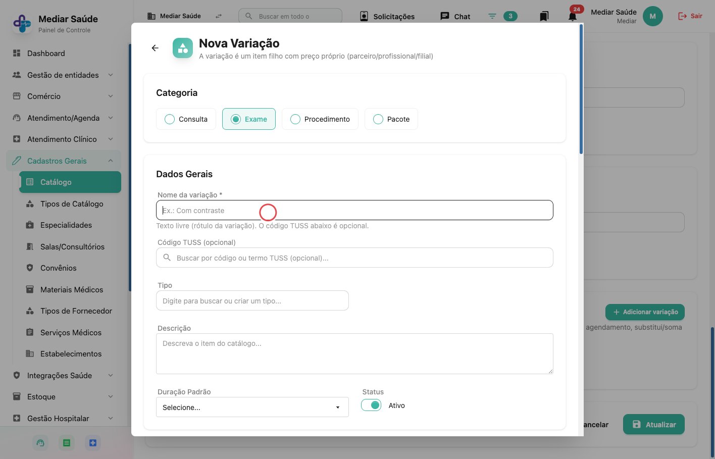Click the M user avatar

653,16
